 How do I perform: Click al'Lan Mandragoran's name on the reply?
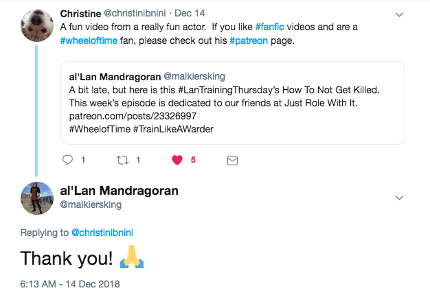coord(120,190)
